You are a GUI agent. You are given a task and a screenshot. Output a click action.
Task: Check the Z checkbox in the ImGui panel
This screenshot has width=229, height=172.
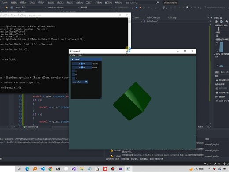(x=74, y=79)
